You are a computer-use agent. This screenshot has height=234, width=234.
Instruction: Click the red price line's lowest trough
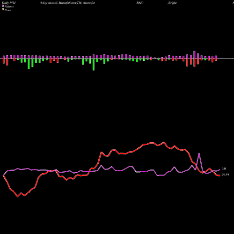(18, 197)
